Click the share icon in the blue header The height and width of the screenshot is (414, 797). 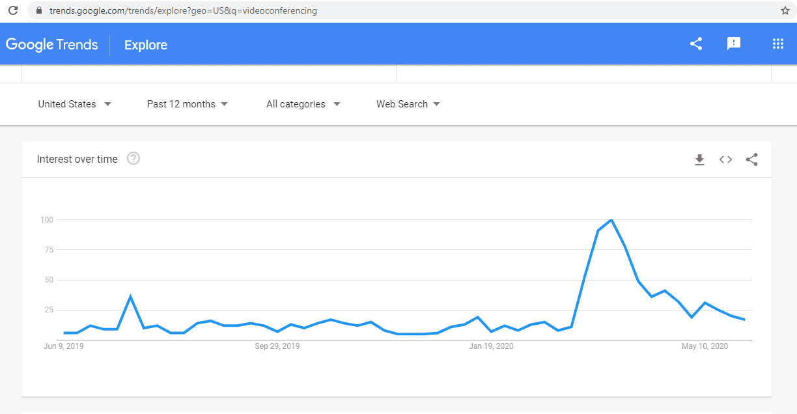pos(696,44)
